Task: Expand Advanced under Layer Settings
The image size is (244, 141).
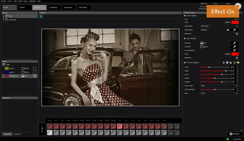Action: 237,58
